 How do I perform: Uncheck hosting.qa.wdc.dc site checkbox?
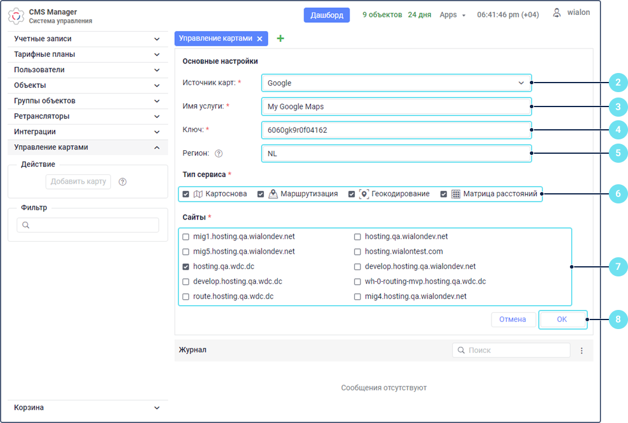tap(186, 266)
